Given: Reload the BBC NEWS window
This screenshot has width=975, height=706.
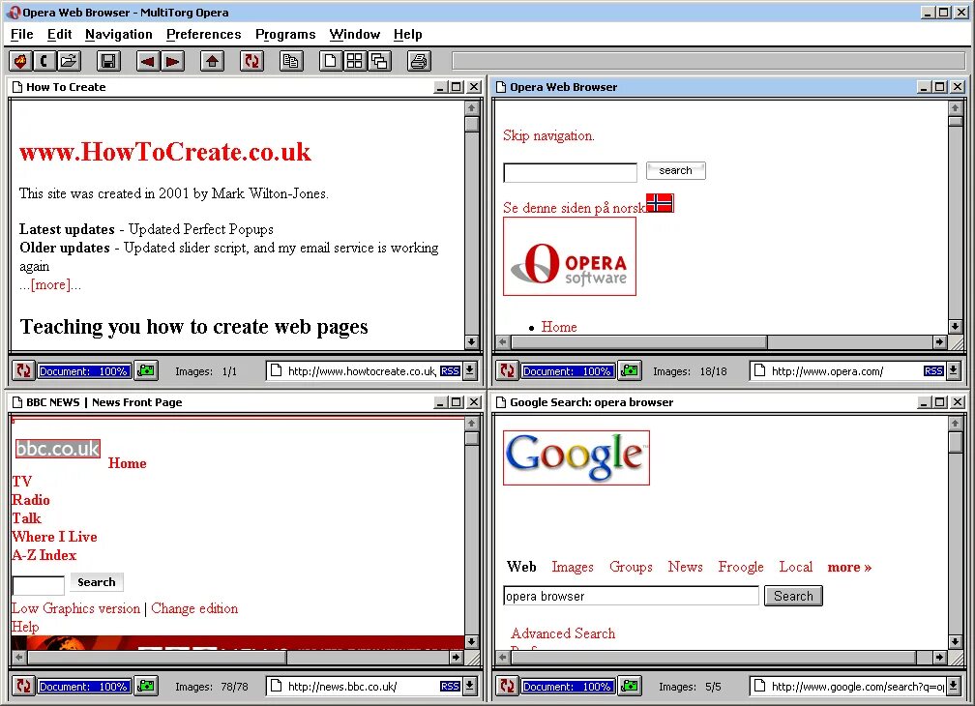Looking at the screenshot, I should pos(23,686).
